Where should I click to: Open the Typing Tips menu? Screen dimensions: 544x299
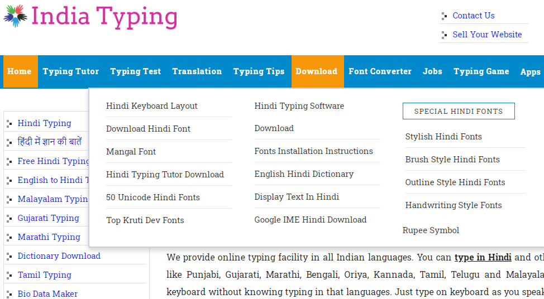(259, 71)
